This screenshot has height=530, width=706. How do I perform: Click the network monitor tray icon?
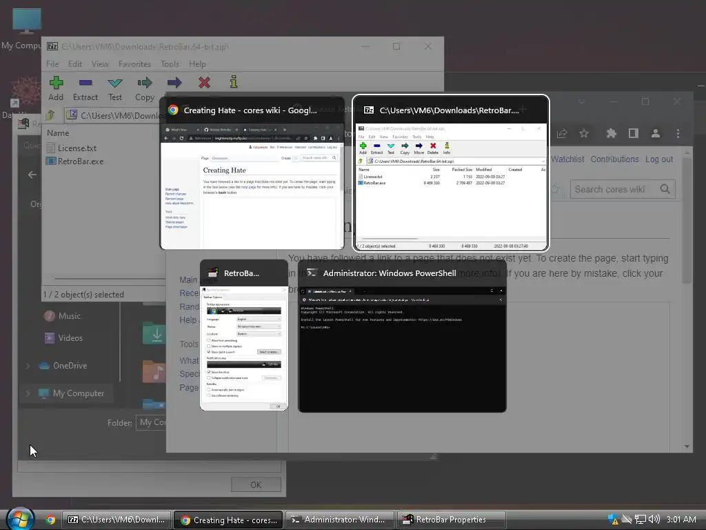pyautogui.click(x=641, y=520)
